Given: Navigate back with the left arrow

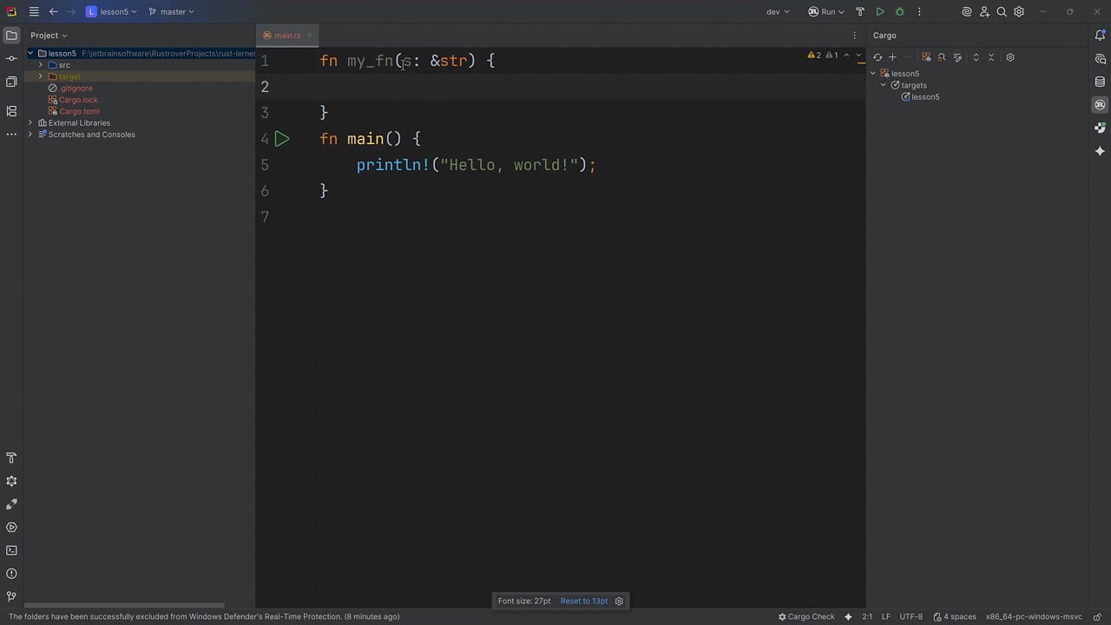Looking at the screenshot, I should [x=54, y=11].
